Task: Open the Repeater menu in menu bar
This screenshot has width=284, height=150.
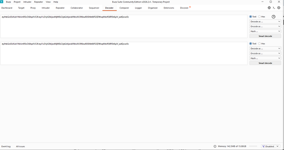Action: [39, 2]
